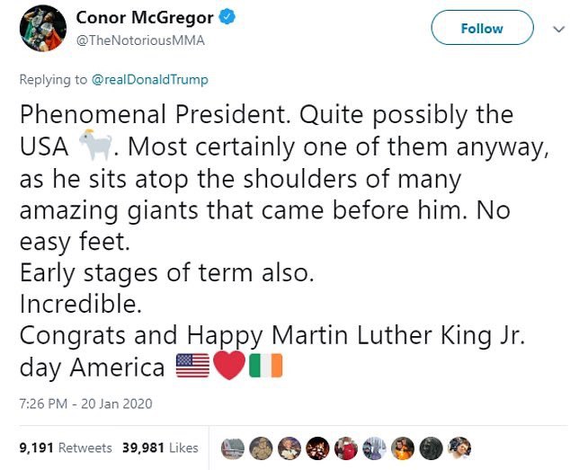
Task: Open the @realDonaldTrump reply link
Action: [x=150, y=80]
